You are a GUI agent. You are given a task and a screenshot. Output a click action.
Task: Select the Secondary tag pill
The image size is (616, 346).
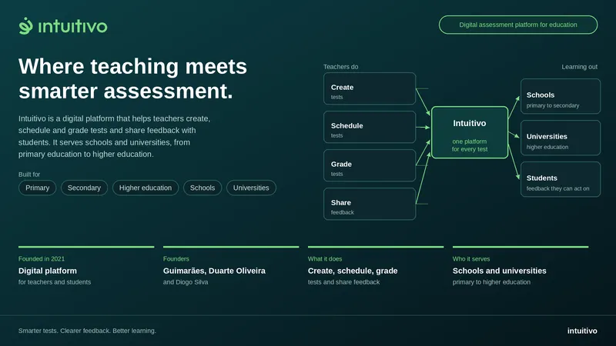[84, 188]
